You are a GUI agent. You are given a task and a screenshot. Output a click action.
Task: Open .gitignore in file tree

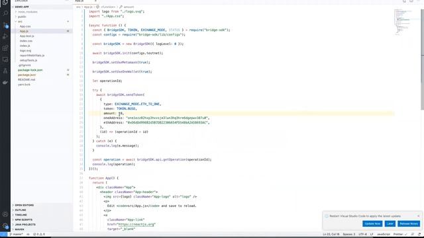25,65
